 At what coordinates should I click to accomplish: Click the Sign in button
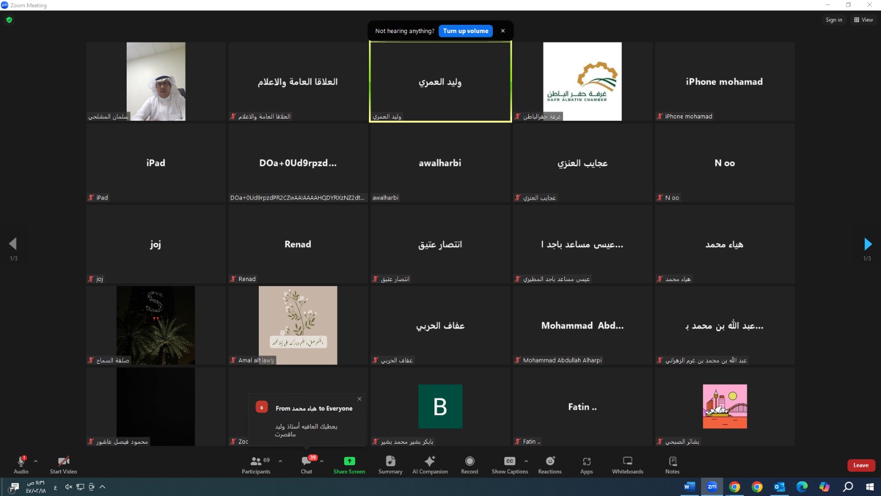tap(834, 20)
